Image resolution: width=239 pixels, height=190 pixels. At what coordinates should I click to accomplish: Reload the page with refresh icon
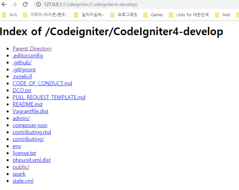tap(25, 4)
